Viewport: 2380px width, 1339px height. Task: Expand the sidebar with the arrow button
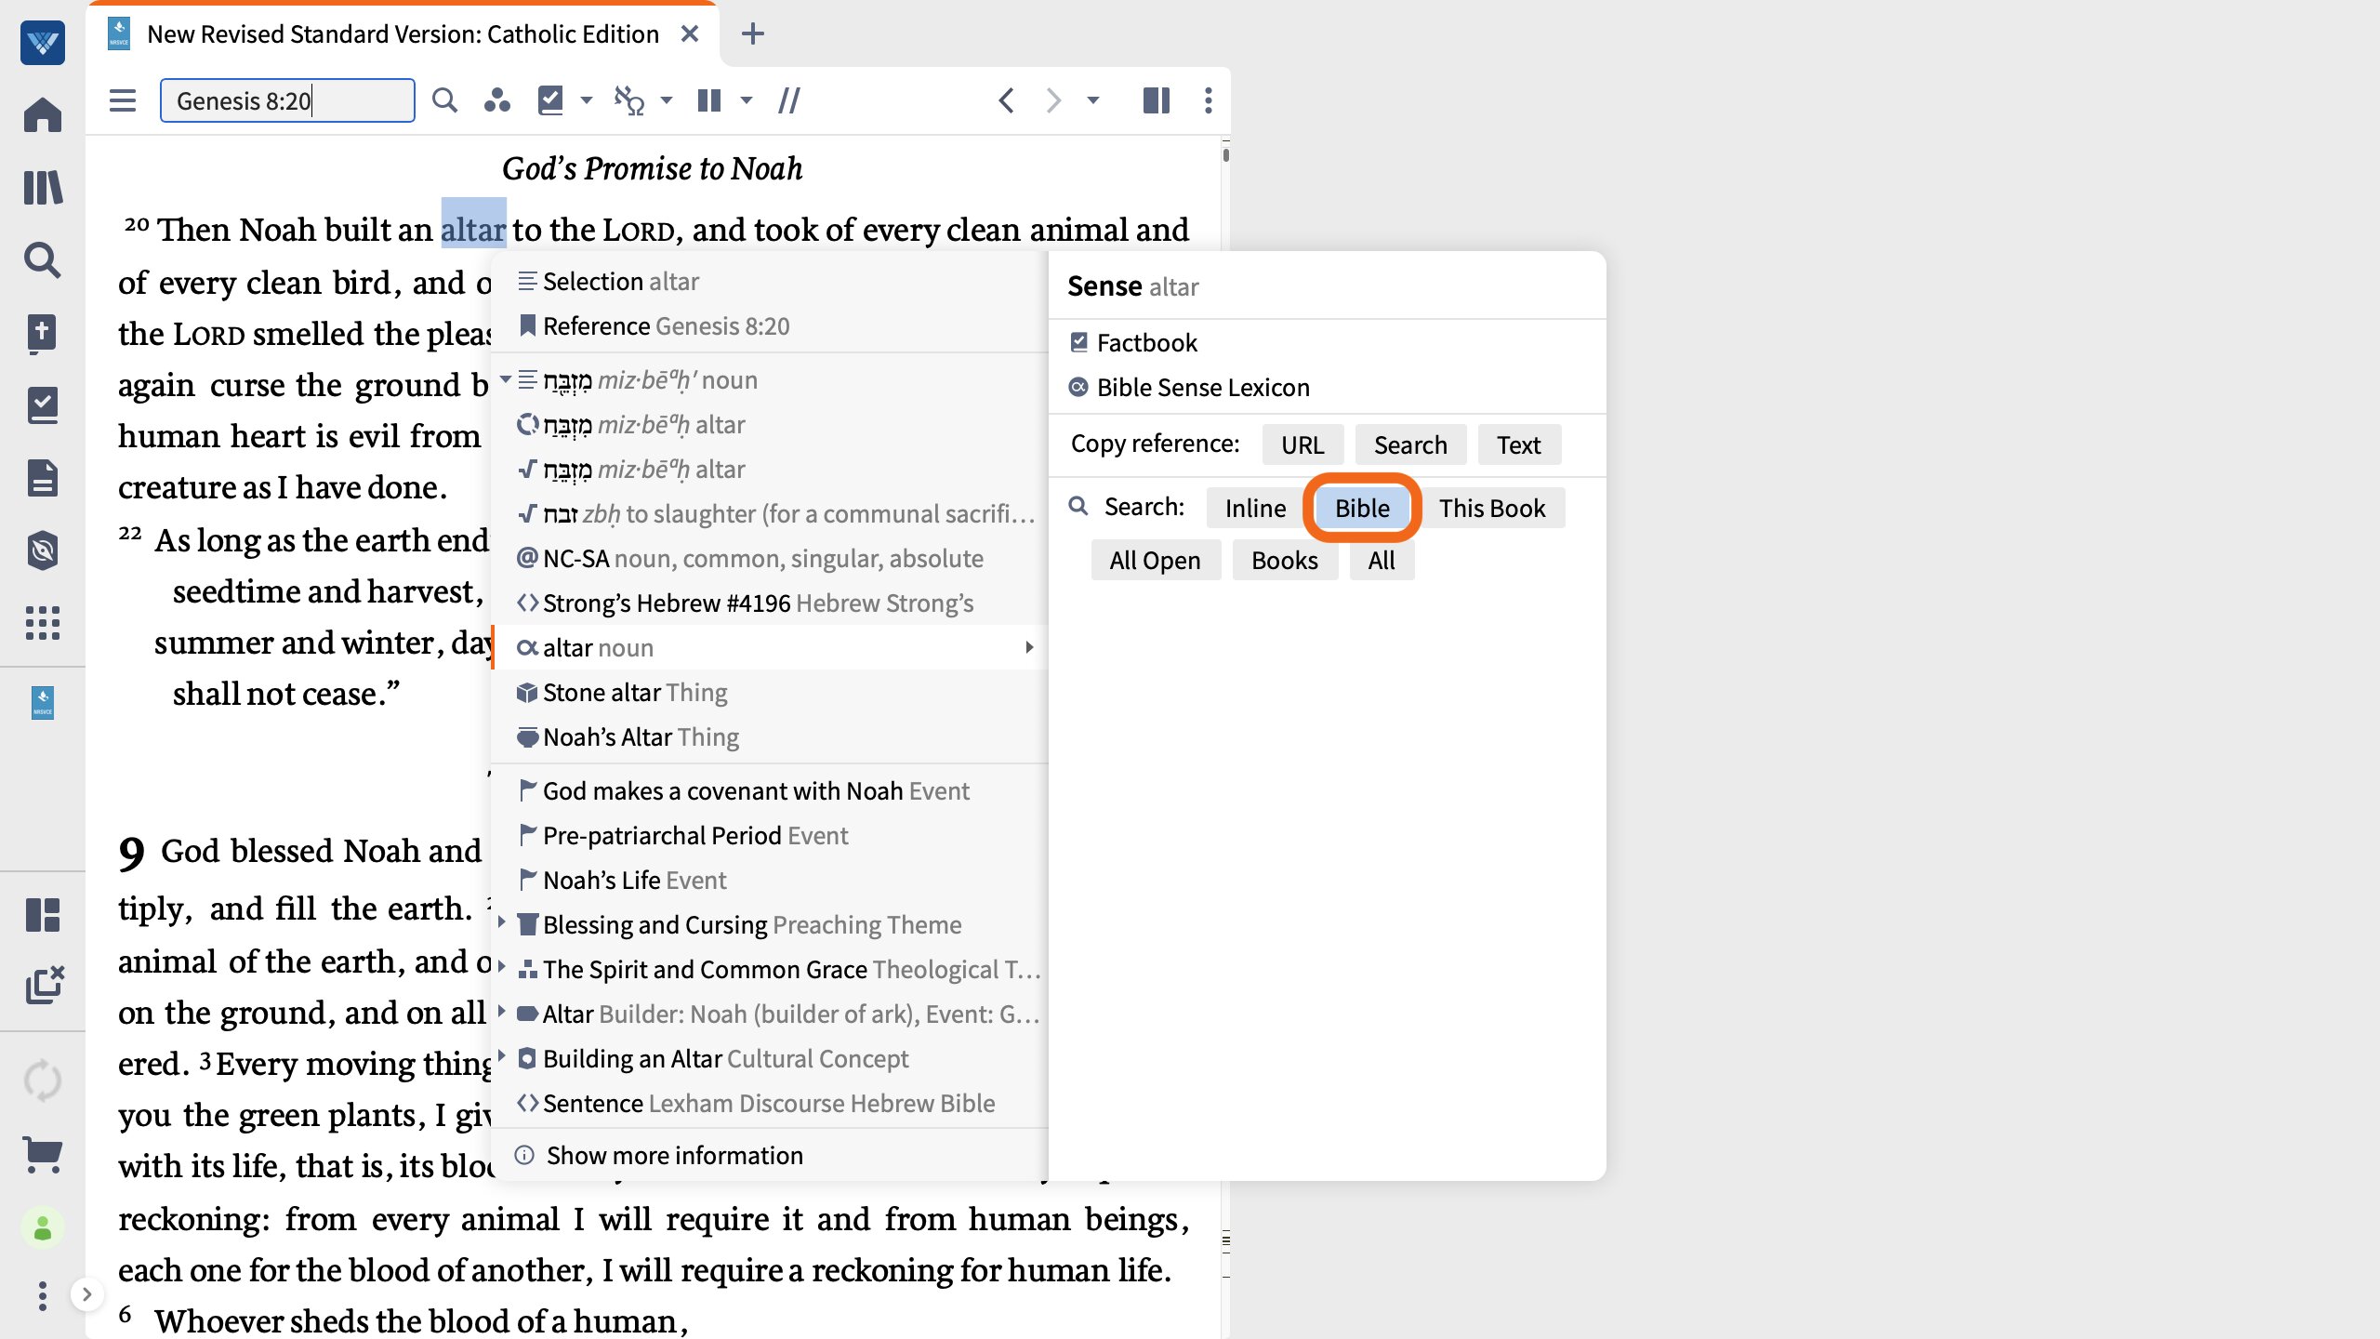coord(86,1294)
